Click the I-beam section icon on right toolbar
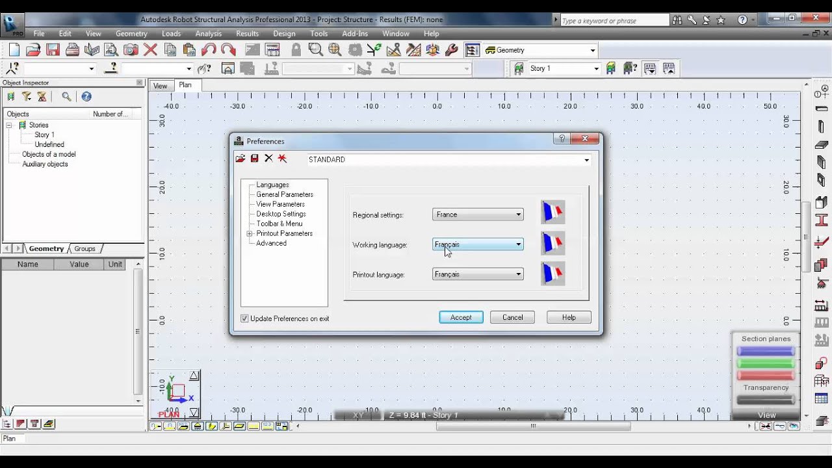 click(822, 220)
